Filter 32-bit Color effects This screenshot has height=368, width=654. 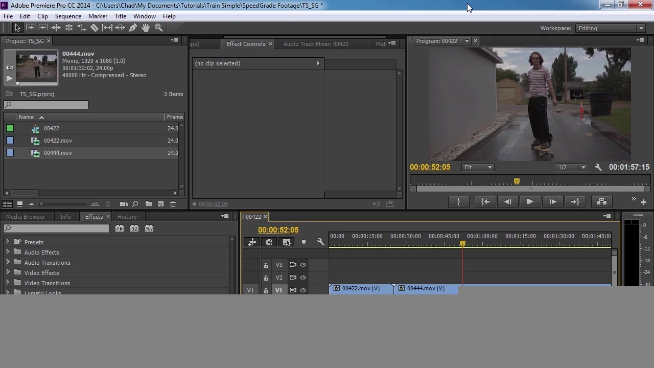pos(134,228)
